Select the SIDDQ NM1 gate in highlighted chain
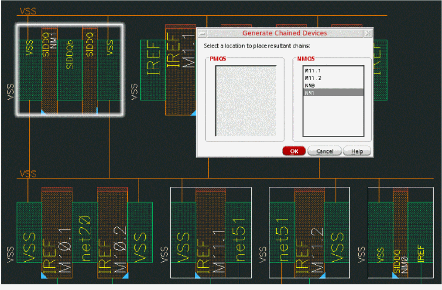The width and height of the screenshot is (442, 290). (x=50, y=70)
